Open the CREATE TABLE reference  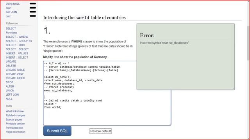point(15,70)
